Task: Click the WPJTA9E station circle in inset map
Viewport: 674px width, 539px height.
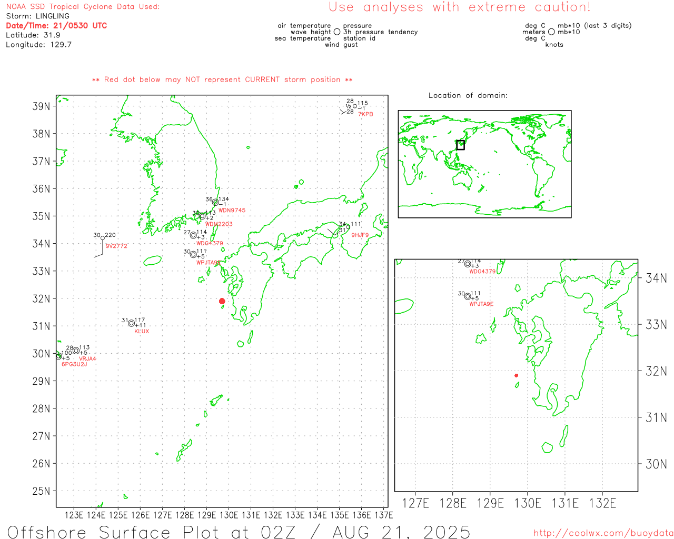Action: [468, 296]
